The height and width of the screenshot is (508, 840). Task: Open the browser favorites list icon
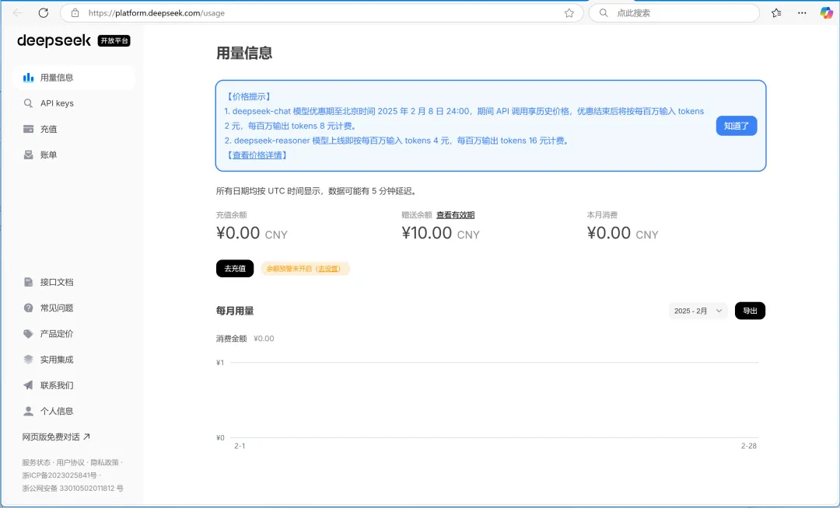[776, 13]
